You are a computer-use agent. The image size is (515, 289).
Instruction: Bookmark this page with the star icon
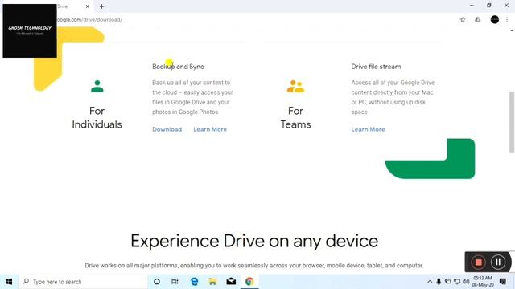(x=463, y=19)
